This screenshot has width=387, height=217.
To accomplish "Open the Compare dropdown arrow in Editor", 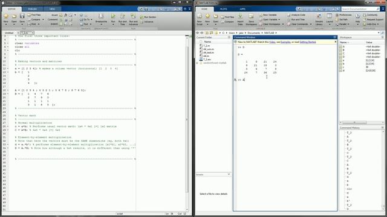I will coord(43,20).
